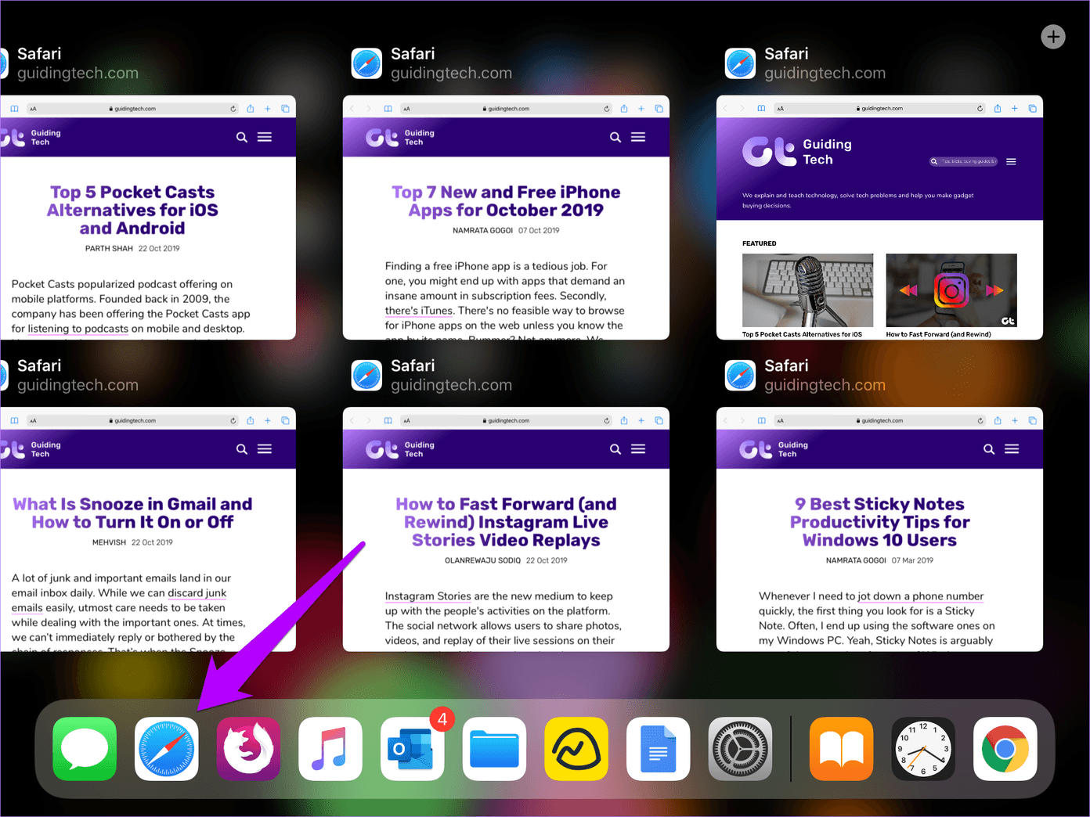Open the hamburger menu in Pocket Casts window
This screenshot has width=1090, height=817.
(x=265, y=137)
